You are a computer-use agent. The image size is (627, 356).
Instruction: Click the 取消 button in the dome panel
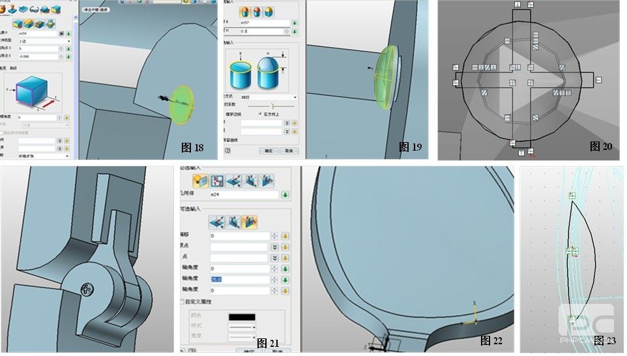click(287, 151)
